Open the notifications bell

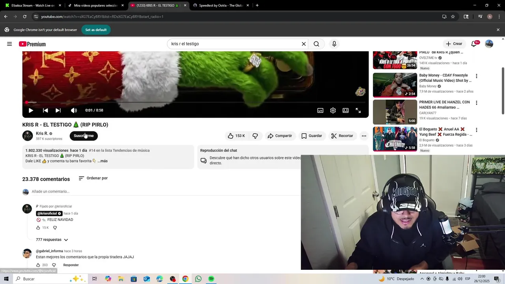point(474,44)
